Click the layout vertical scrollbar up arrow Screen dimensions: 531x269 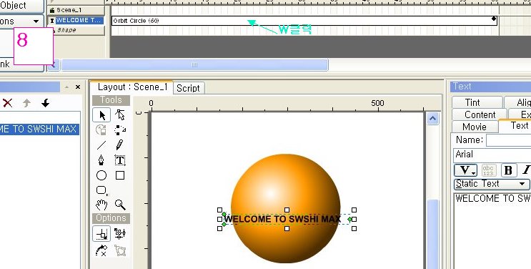(432, 119)
